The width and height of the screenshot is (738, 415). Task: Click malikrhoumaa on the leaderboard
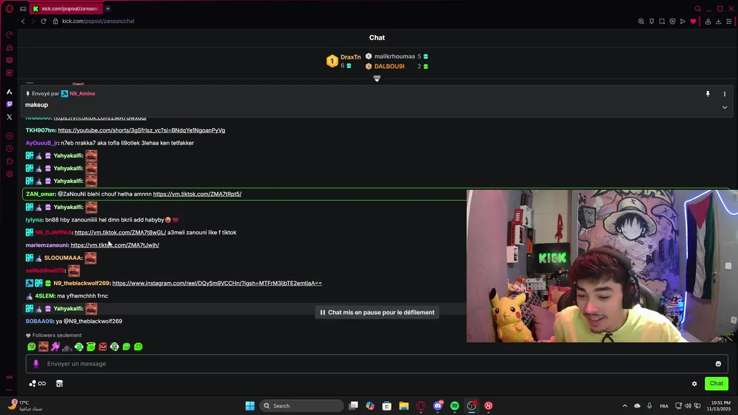[x=394, y=56]
